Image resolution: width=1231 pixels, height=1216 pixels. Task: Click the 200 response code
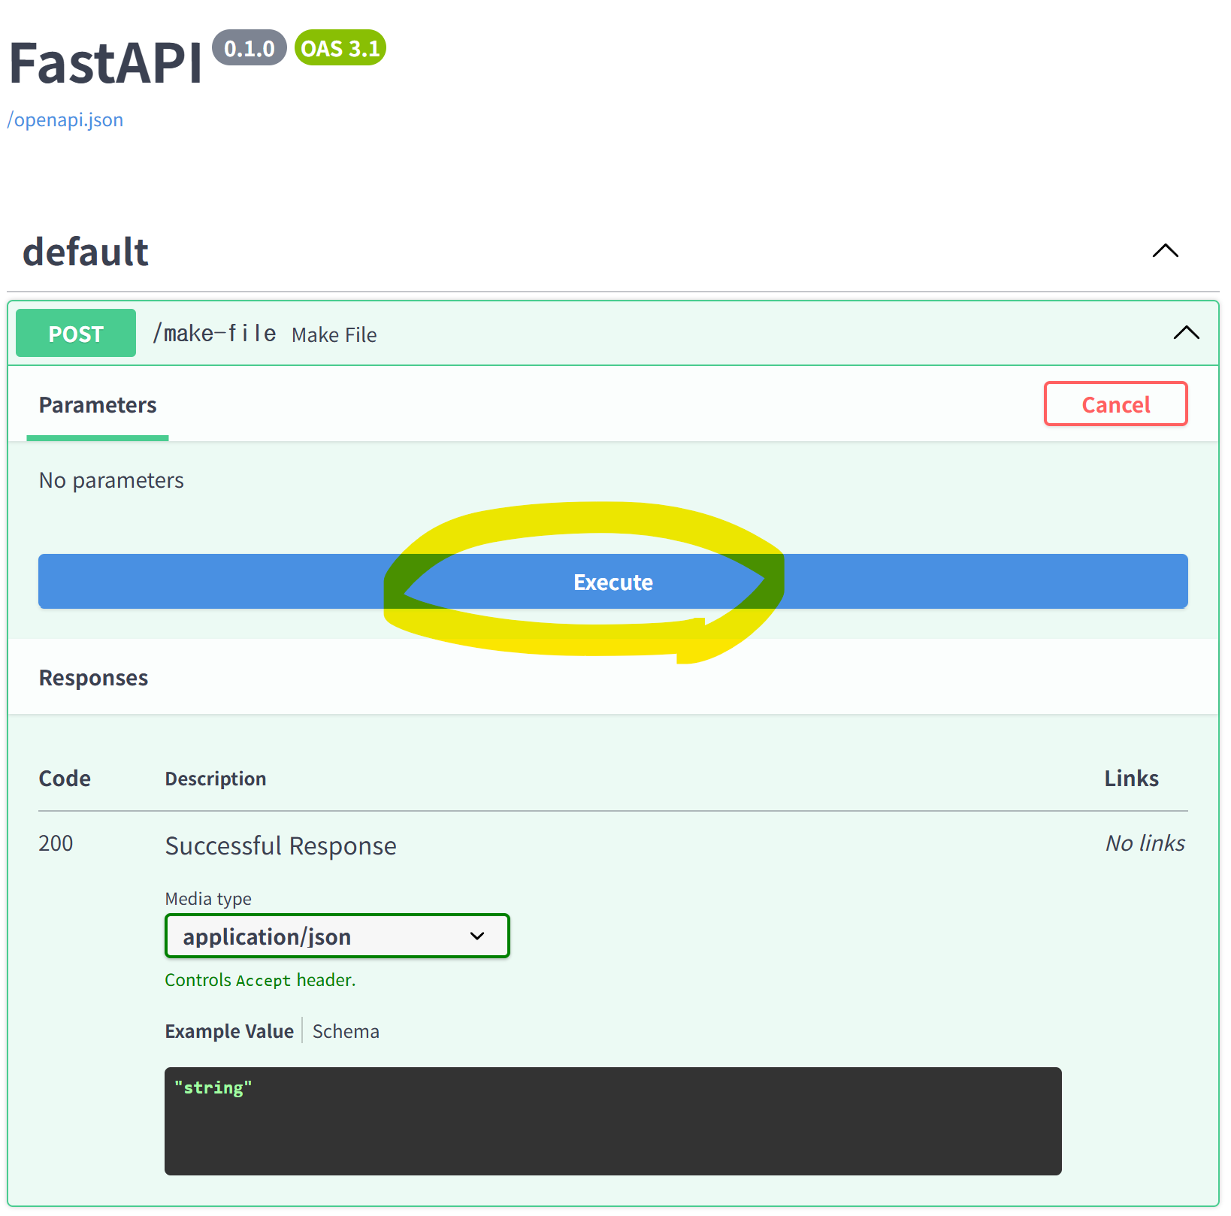[x=56, y=843]
